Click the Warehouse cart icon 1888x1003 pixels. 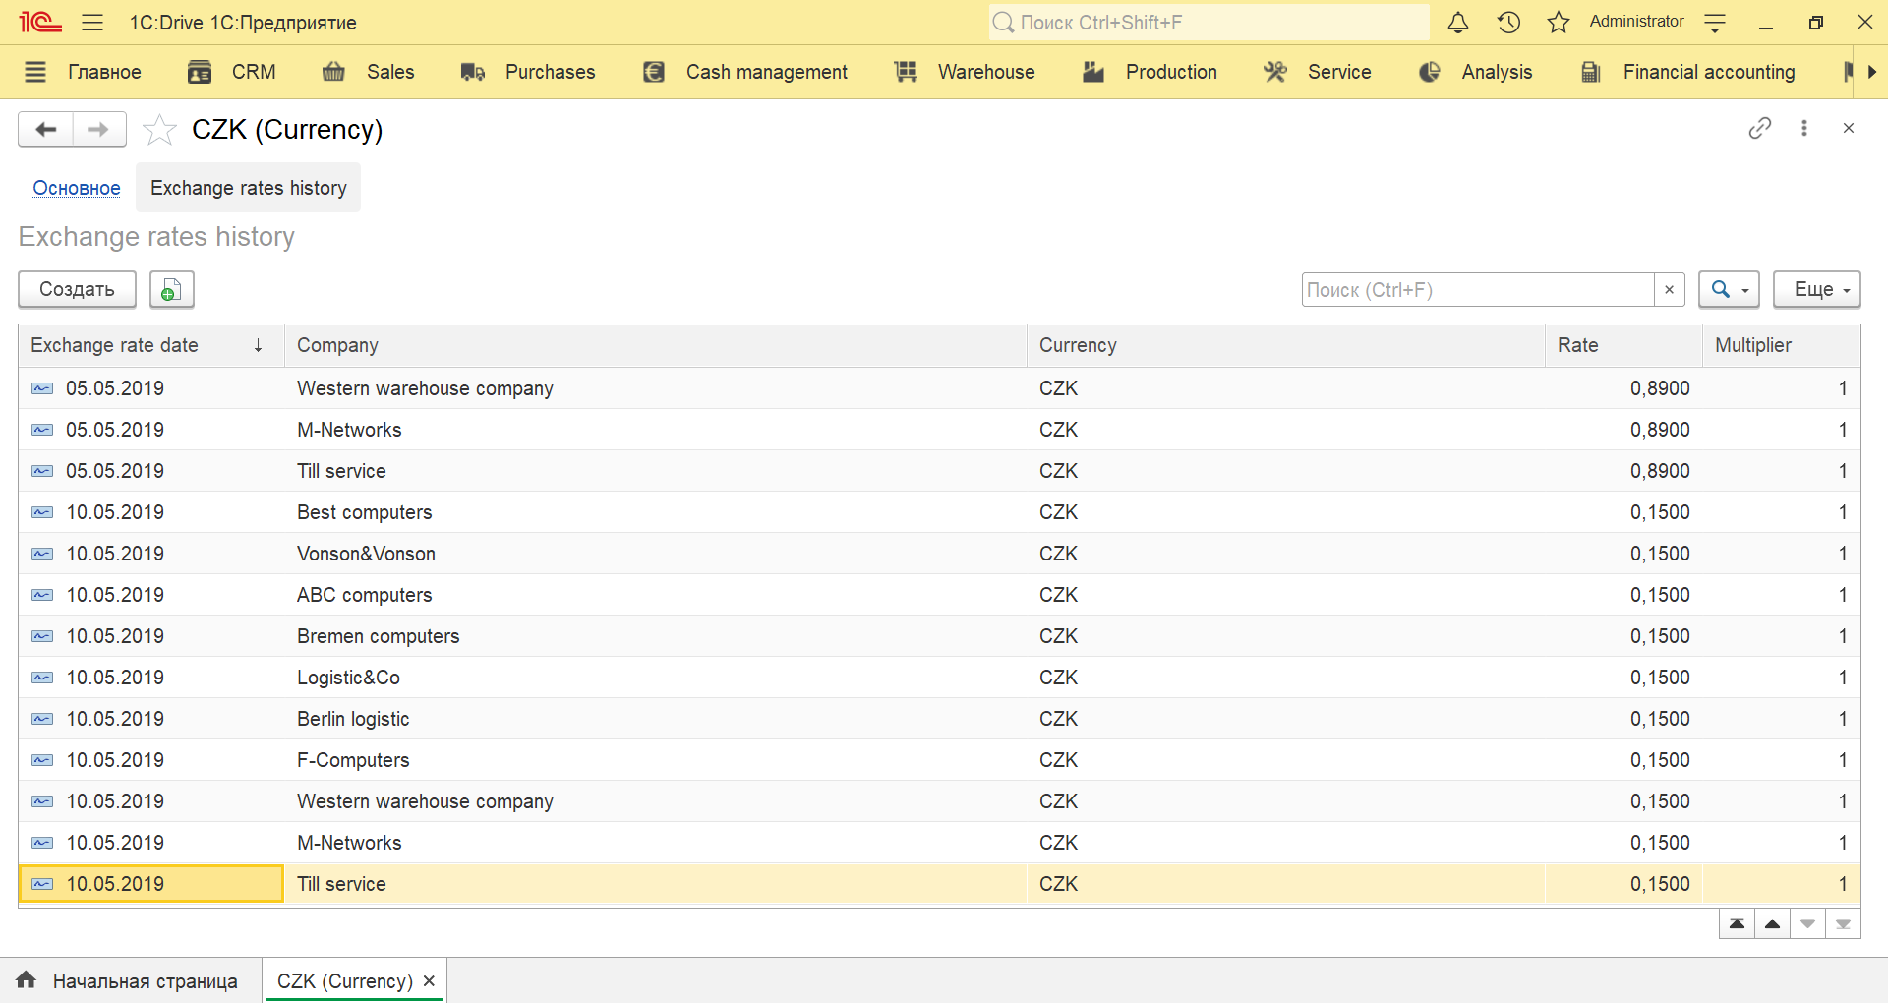tap(906, 72)
